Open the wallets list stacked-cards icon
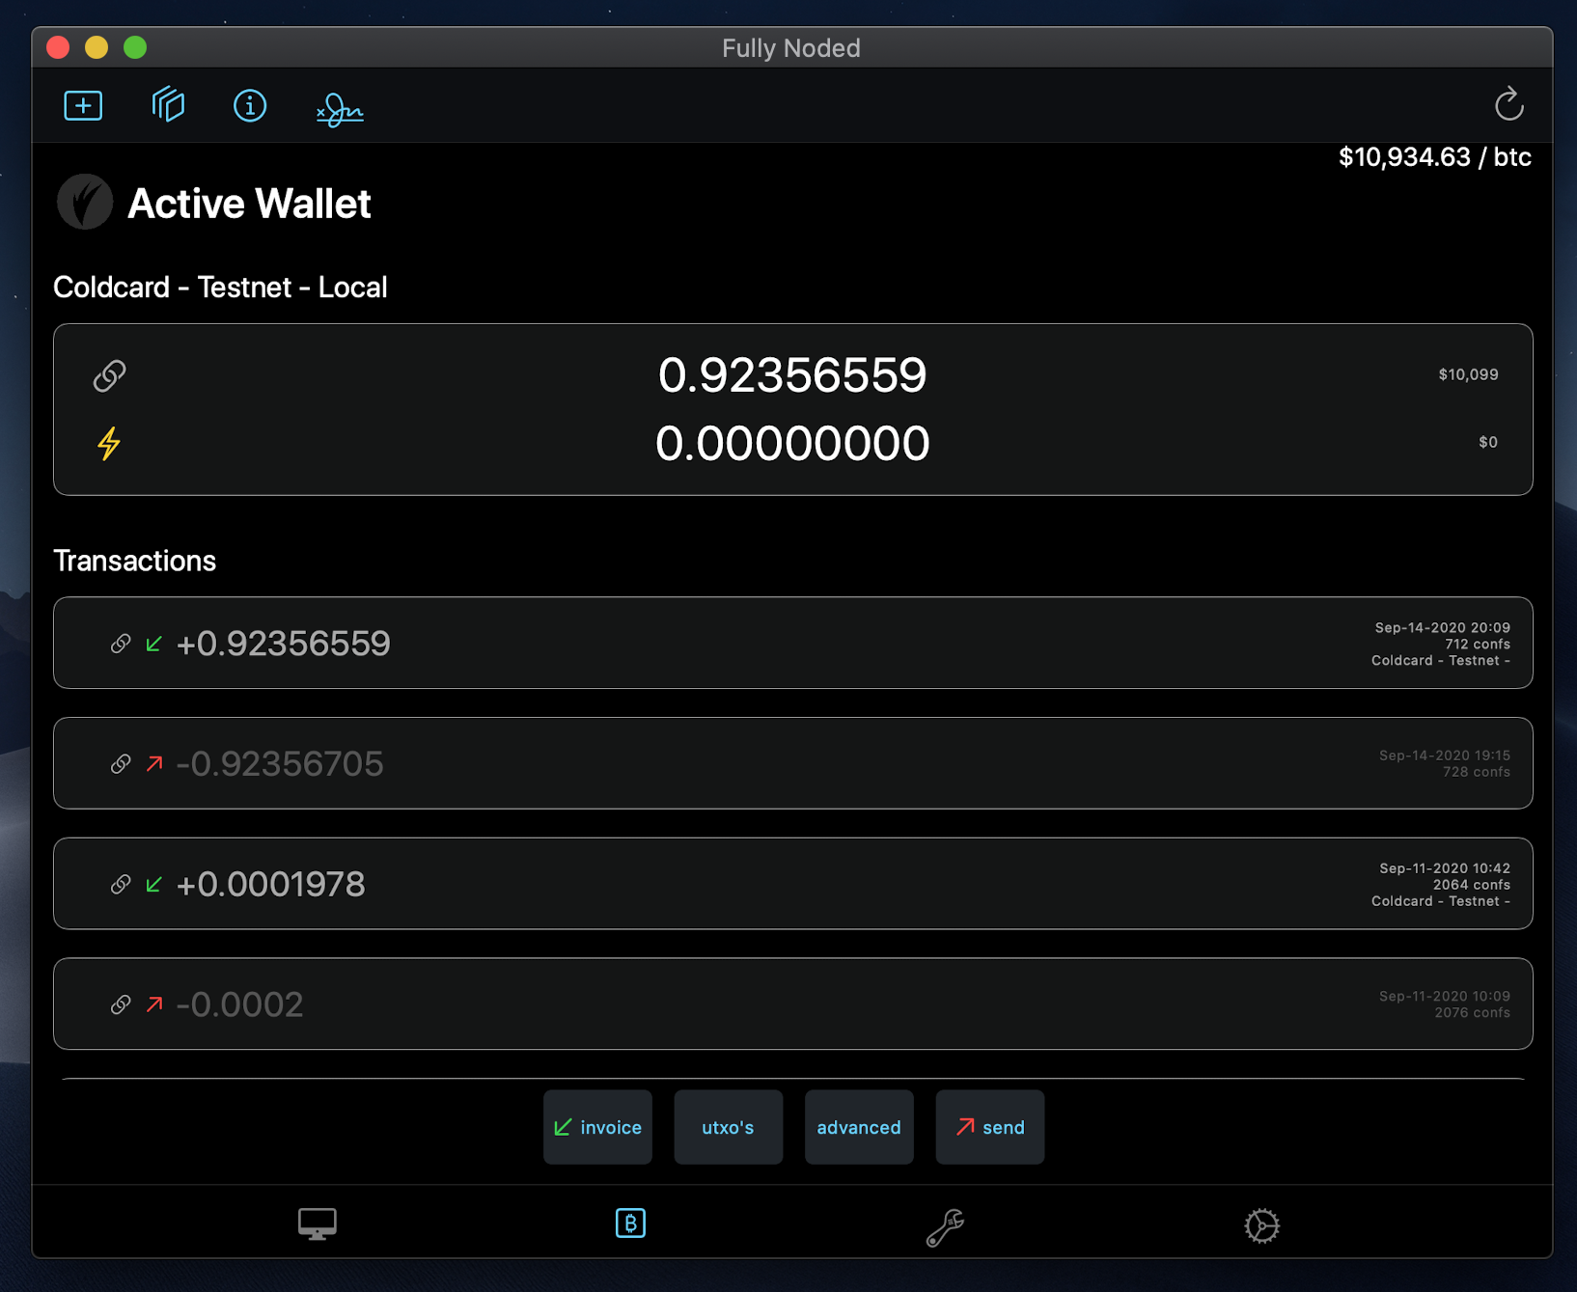 pyautogui.click(x=168, y=104)
